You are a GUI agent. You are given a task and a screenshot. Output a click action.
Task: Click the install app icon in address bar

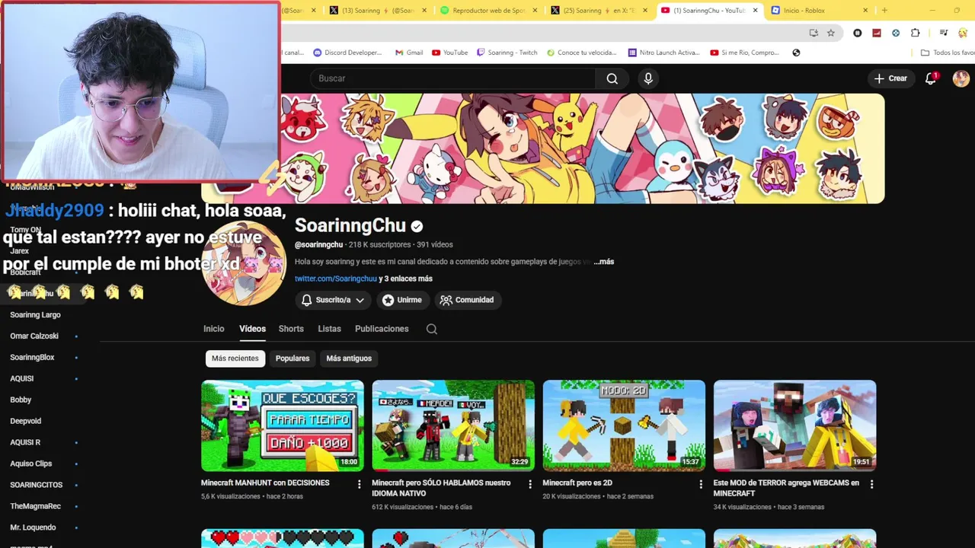tap(814, 33)
